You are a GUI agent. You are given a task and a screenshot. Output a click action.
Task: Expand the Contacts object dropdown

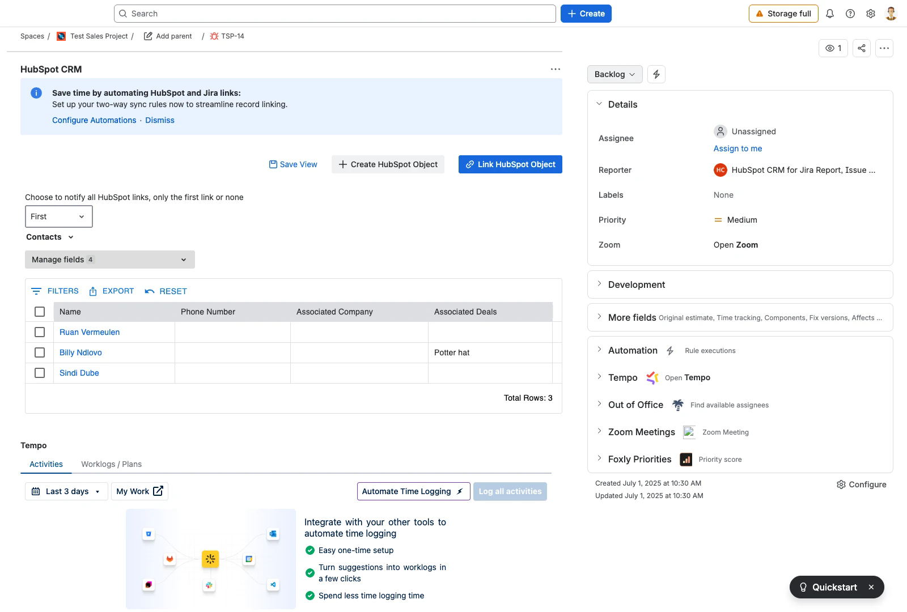point(50,237)
